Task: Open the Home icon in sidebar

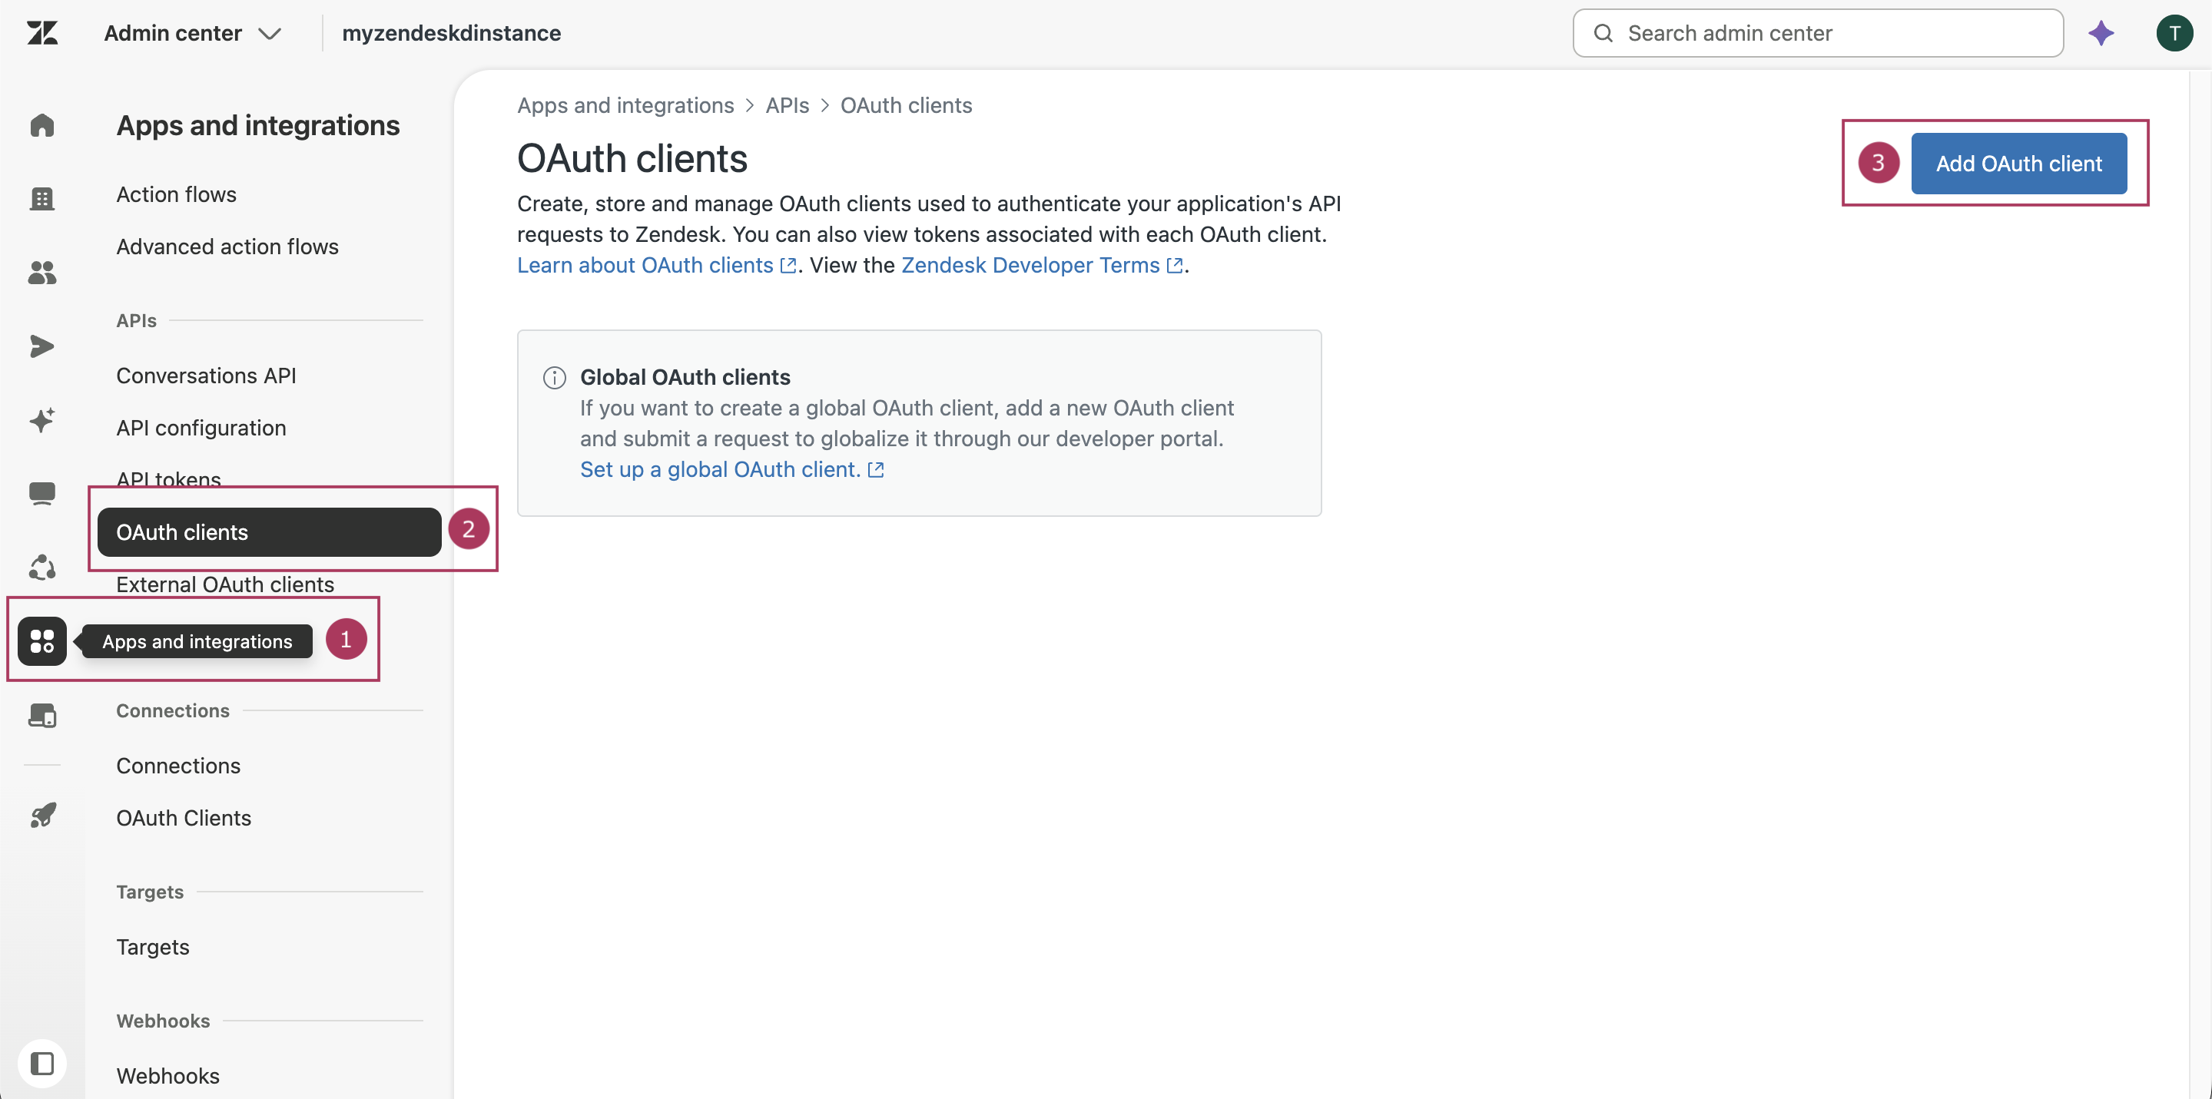Action: click(x=42, y=125)
